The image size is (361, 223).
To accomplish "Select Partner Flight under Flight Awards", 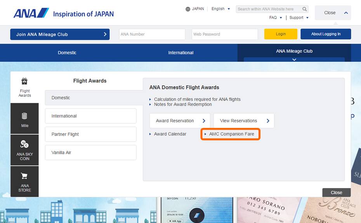I will tap(91, 134).
